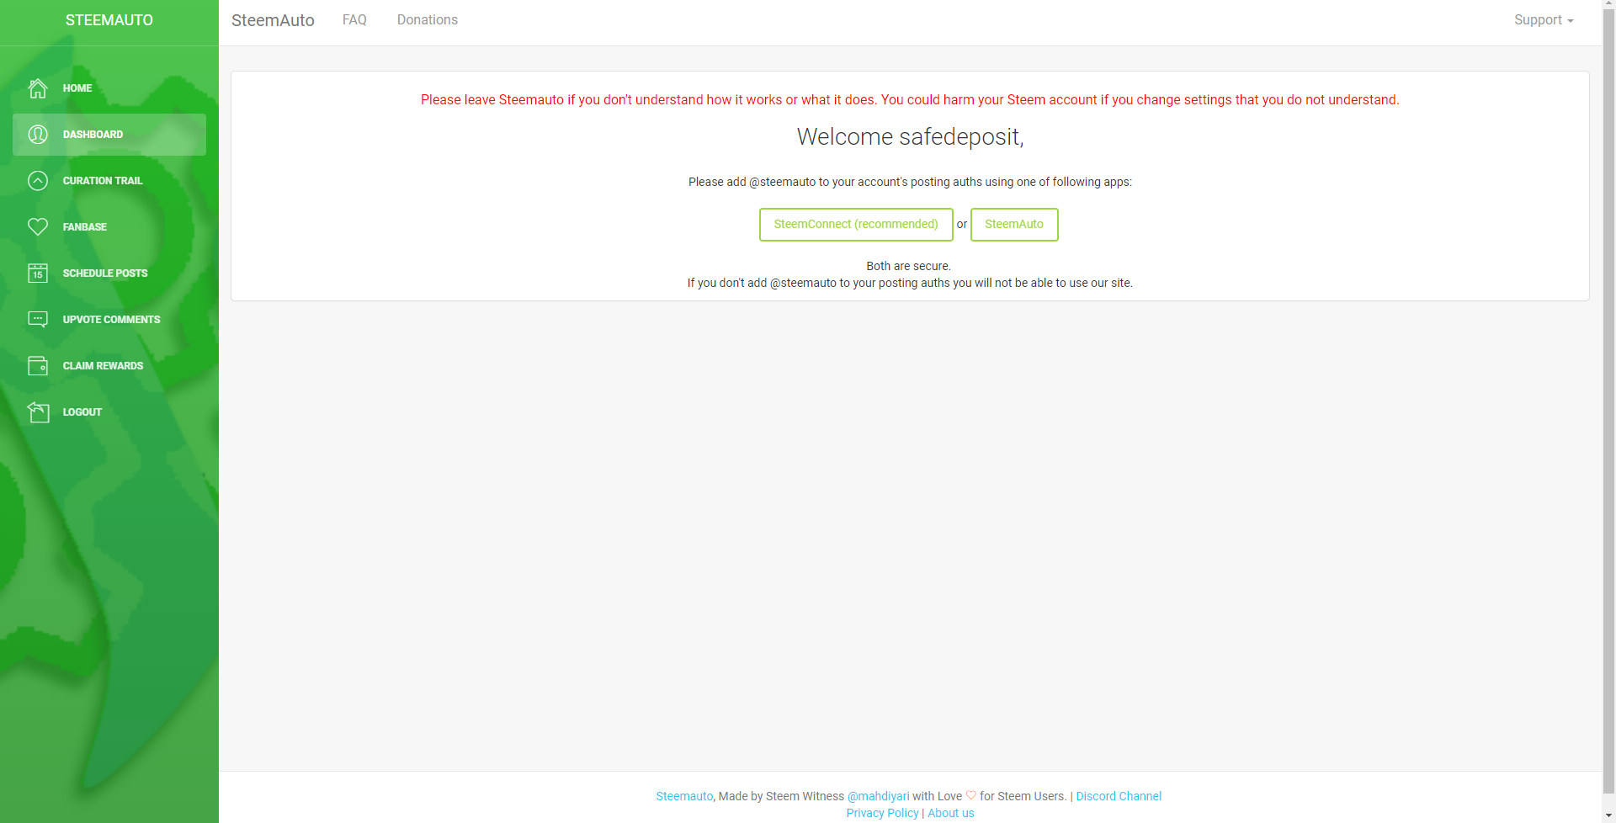1616x823 pixels.
Task: Open the Home sidebar menu
Action: click(109, 88)
